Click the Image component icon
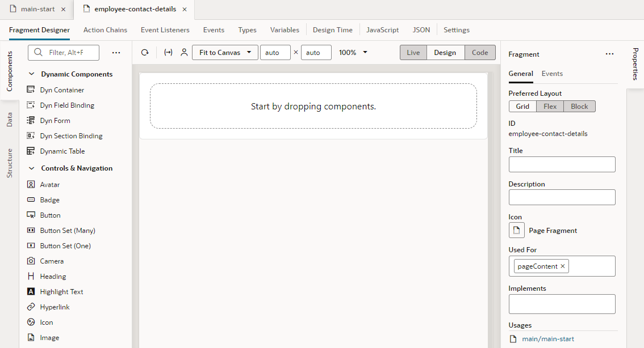 31,337
